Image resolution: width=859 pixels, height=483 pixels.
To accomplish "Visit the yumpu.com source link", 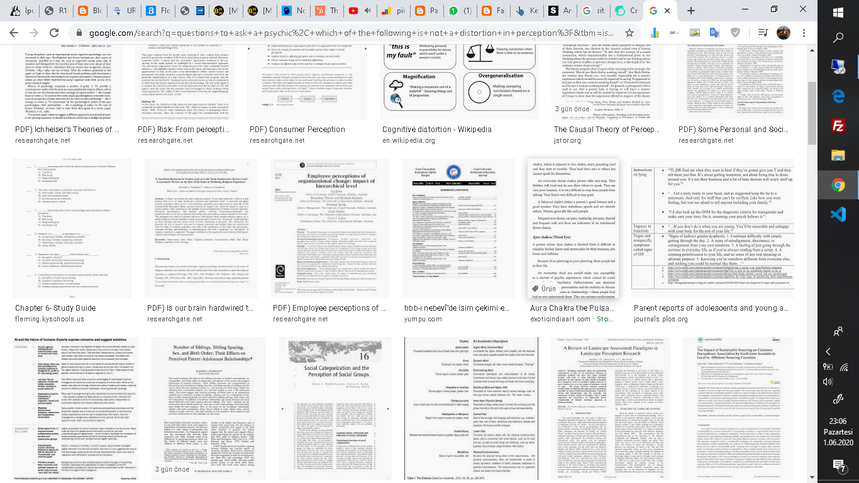I will 423,319.
